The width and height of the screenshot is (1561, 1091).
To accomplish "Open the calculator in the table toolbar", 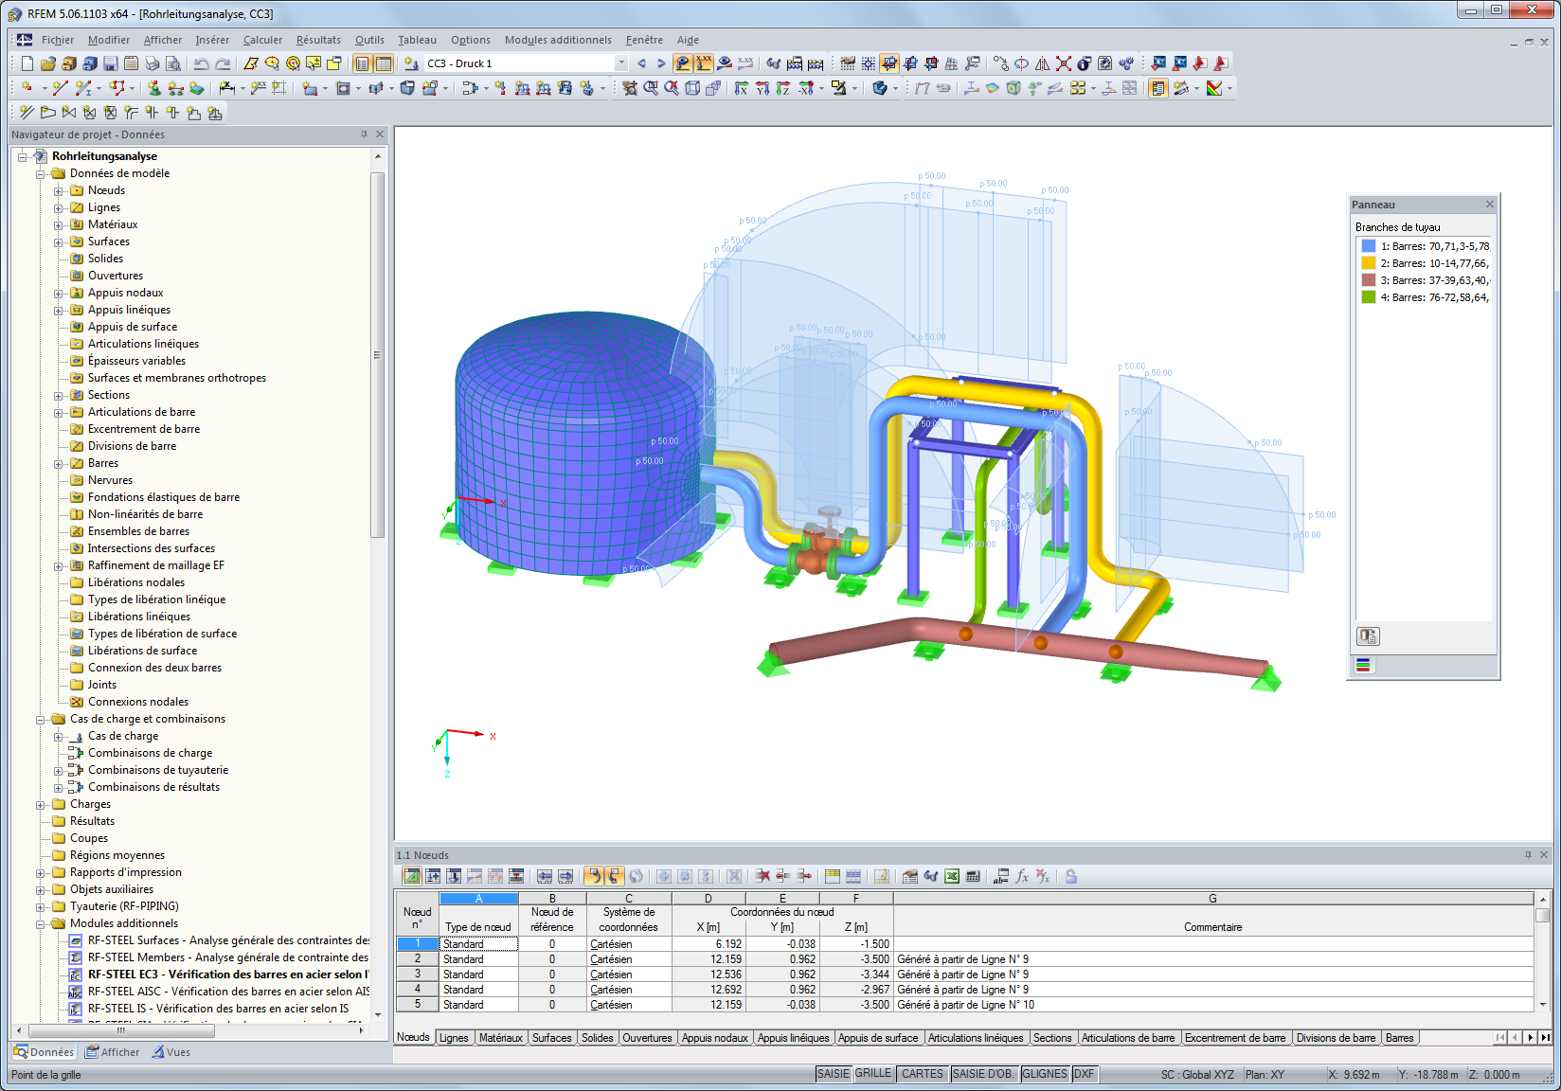I will pyautogui.click(x=974, y=876).
